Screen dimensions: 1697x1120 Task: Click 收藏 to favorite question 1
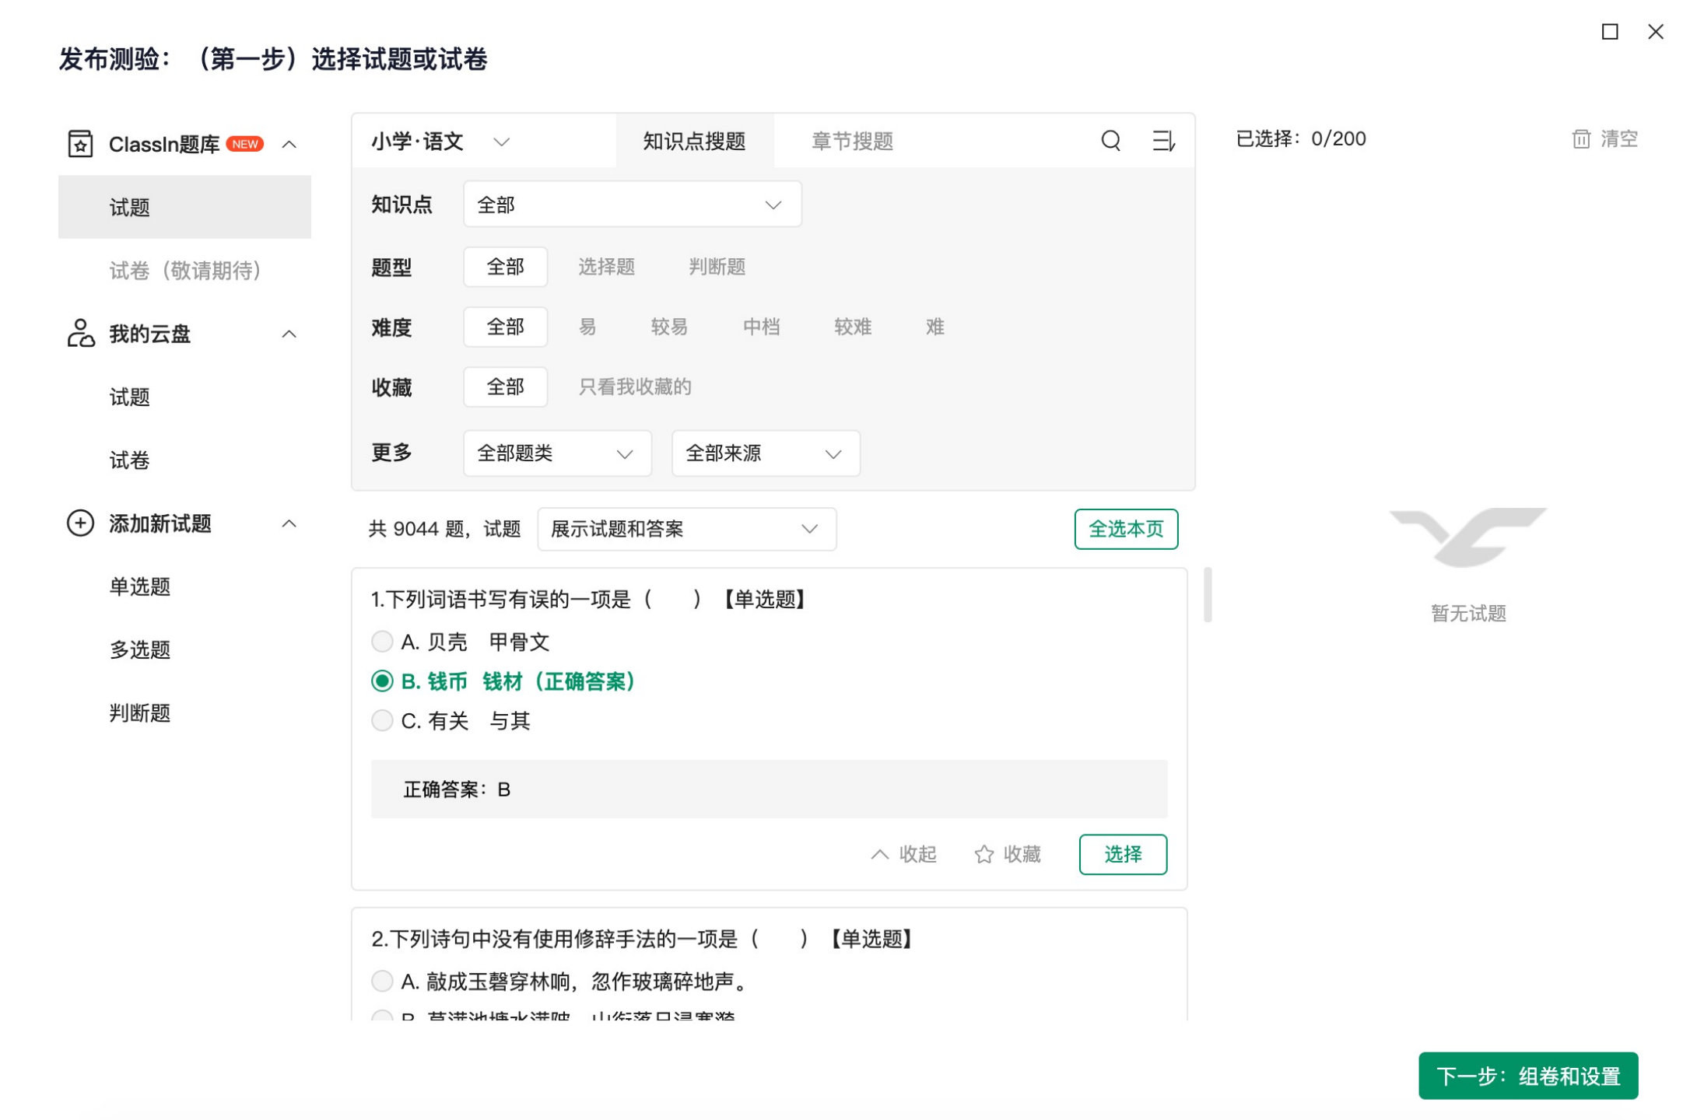pyautogui.click(x=1021, y=854)
